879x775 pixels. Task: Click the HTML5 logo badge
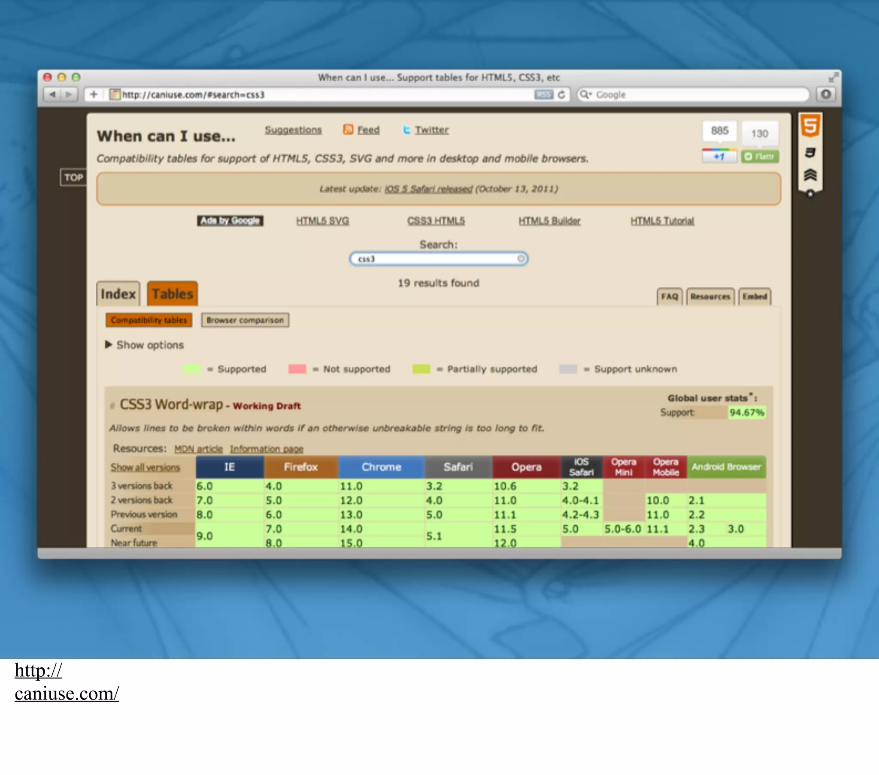tap(810, 126)
